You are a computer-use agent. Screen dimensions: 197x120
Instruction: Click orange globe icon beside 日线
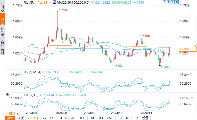(50, 3)
